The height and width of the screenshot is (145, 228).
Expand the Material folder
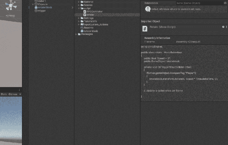point(79,2)
